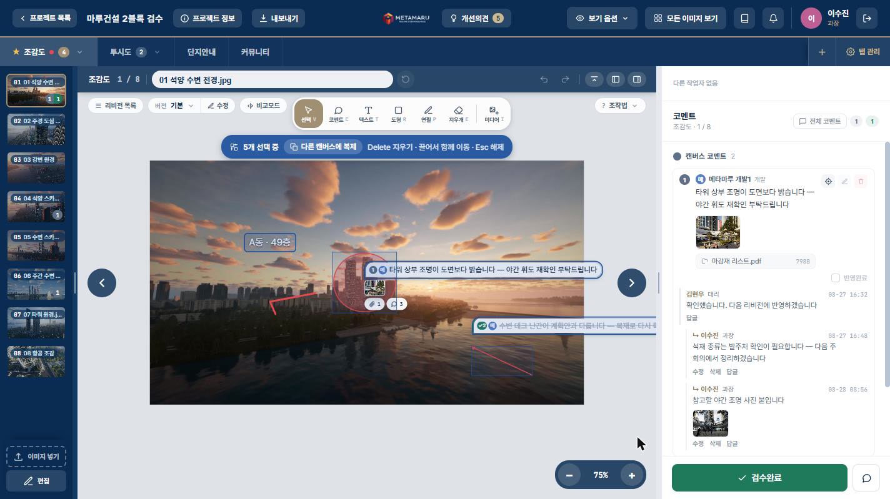Screen dimensions: 890x499
Task: Choose the 지우개 eraser tool
Action: [x=458, y=114]
